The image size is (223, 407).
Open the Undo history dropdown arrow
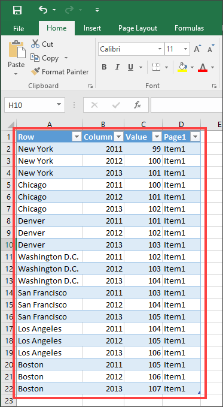click(54, 10)
